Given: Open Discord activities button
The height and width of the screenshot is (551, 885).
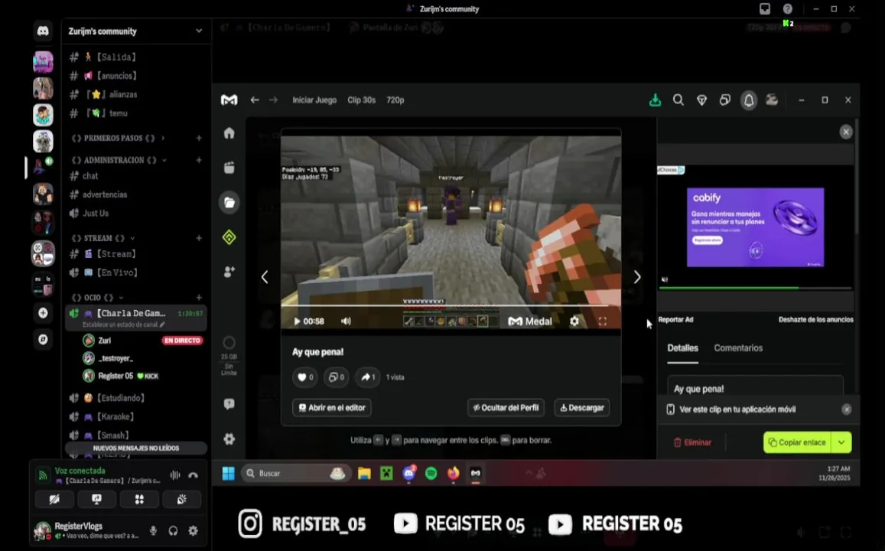Looking at the screenshot, I should pos(139,499).
